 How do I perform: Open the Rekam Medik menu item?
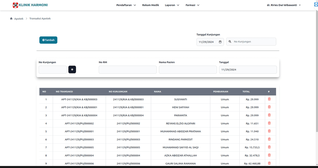tap(150, 5)
